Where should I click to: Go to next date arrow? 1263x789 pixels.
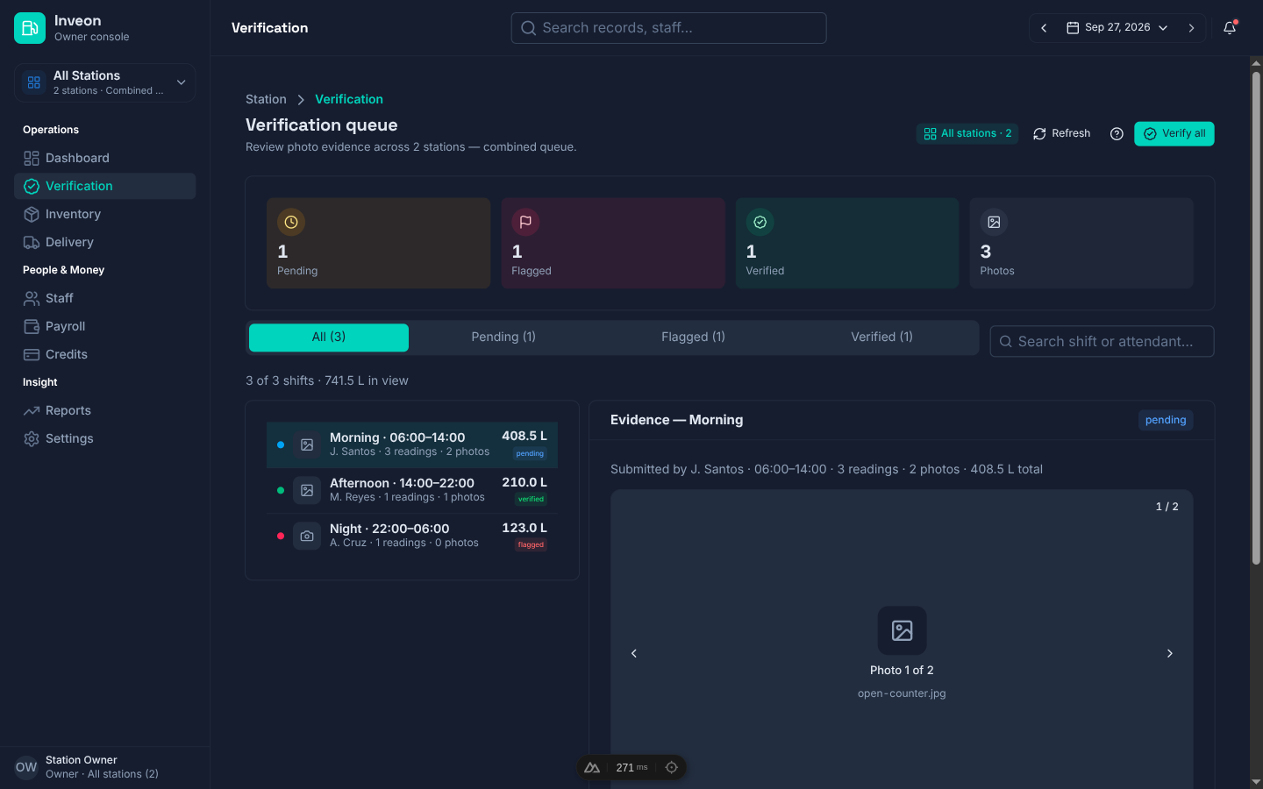1191,28
